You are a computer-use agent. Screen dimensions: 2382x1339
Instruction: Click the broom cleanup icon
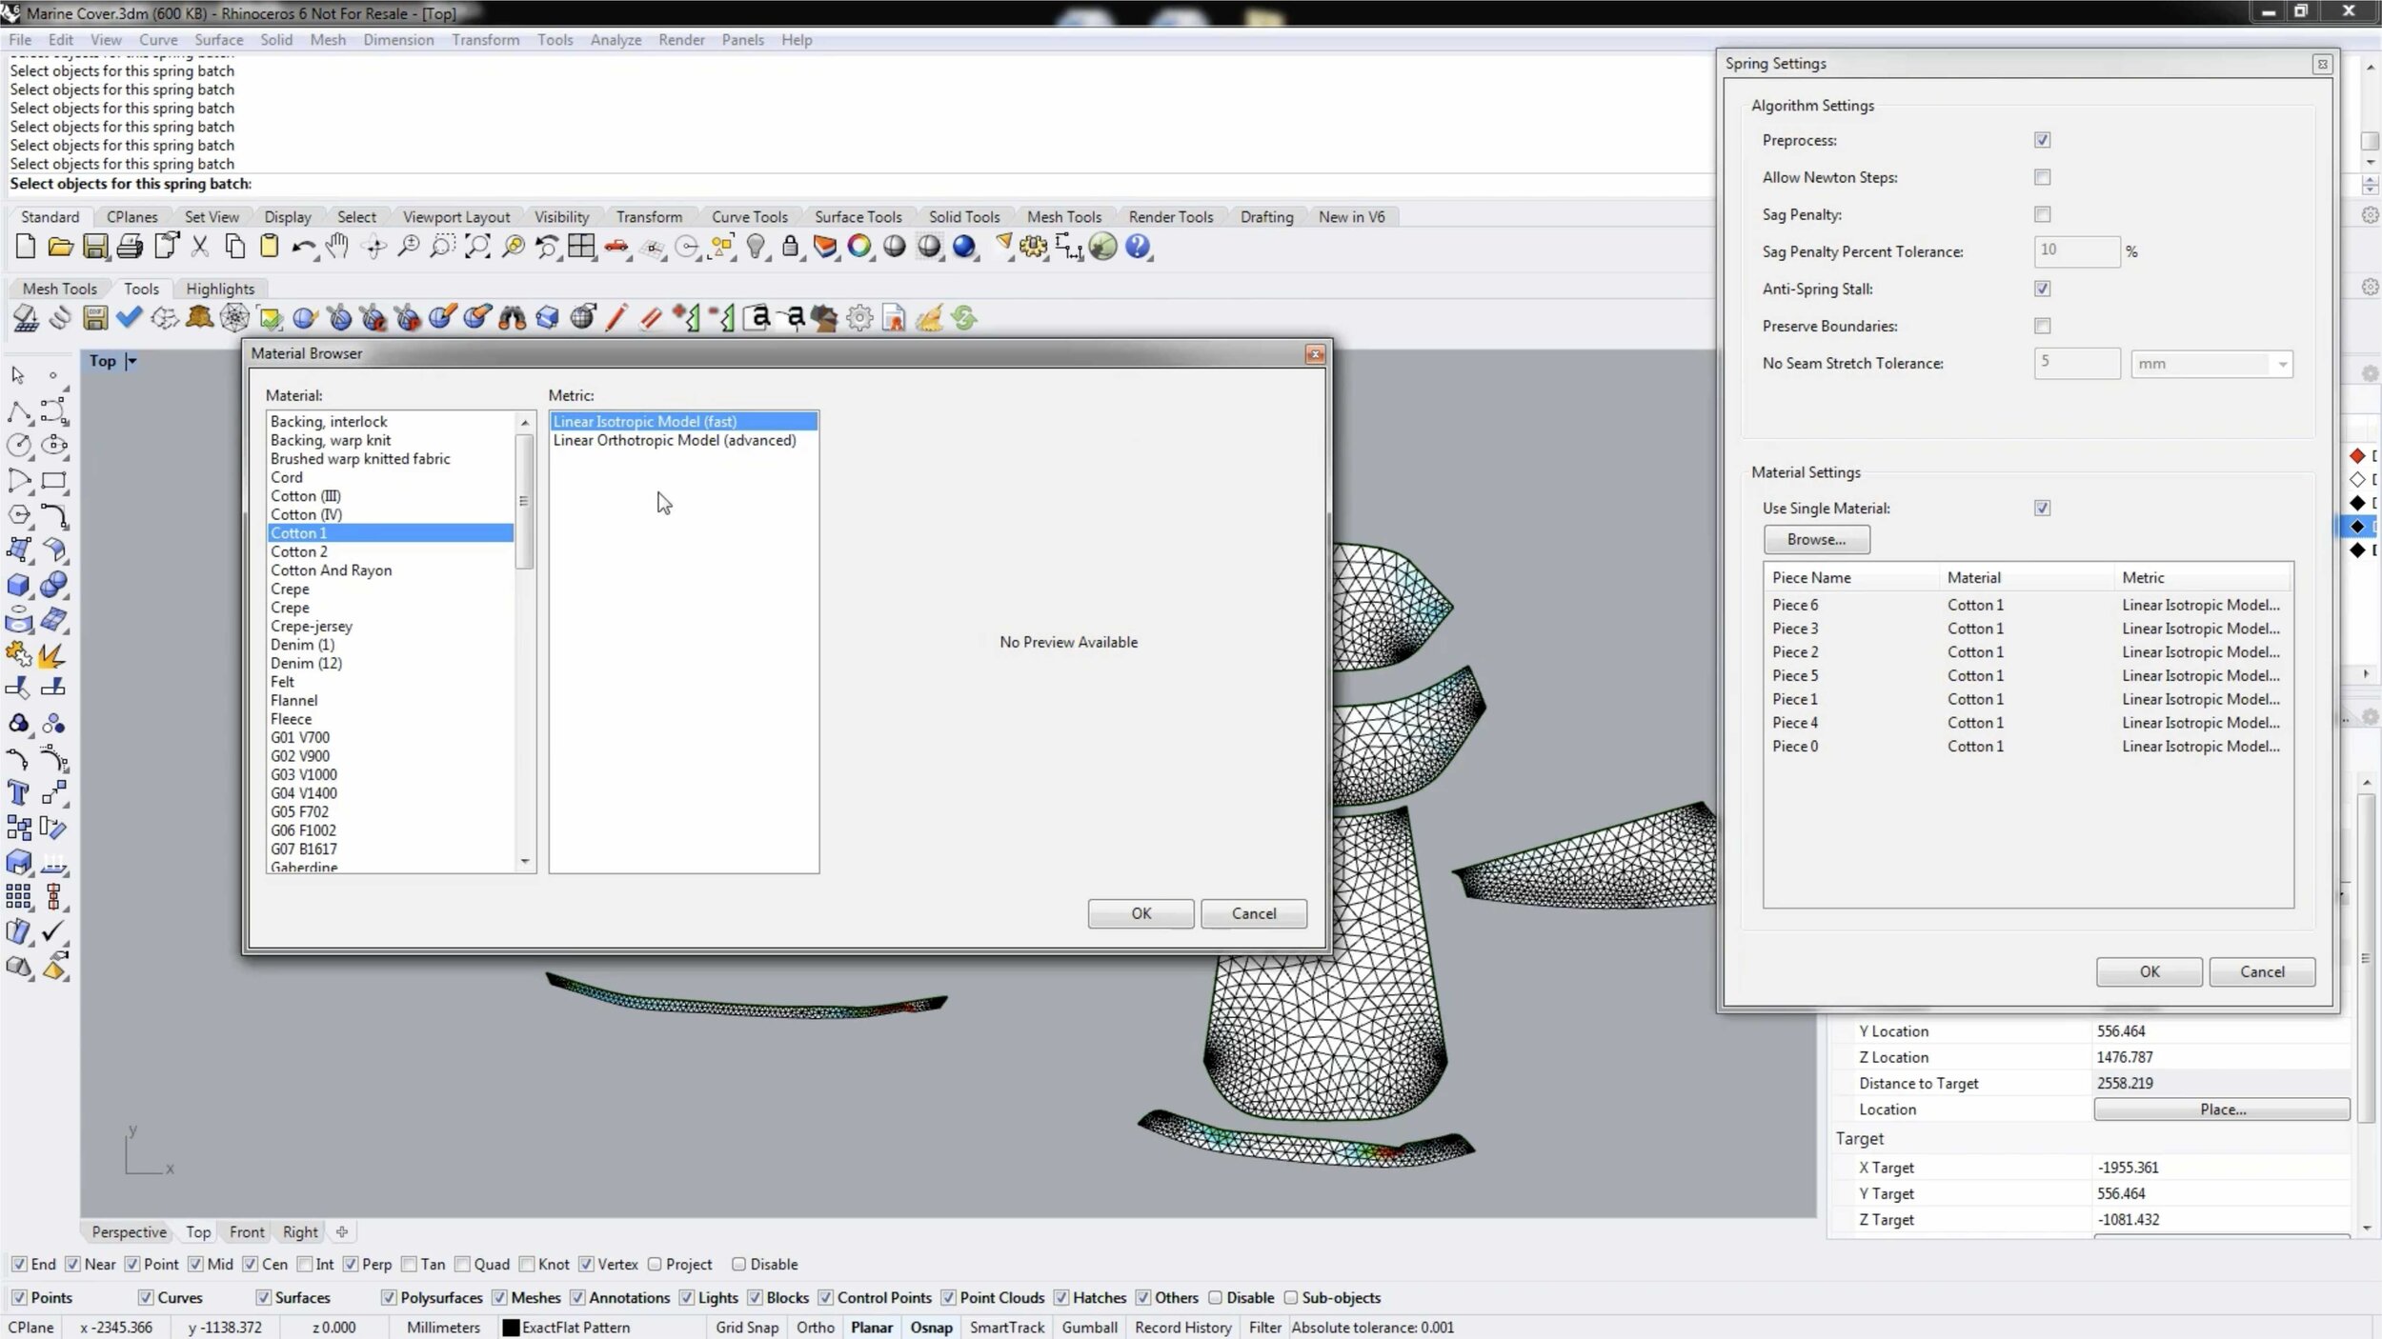click(x=929, y=317)
